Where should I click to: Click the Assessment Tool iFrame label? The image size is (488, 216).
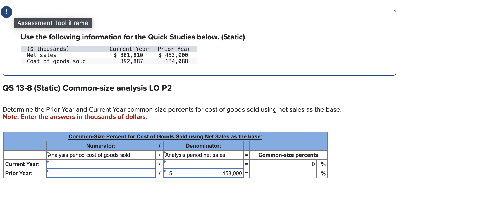click(x=53, y=23)
